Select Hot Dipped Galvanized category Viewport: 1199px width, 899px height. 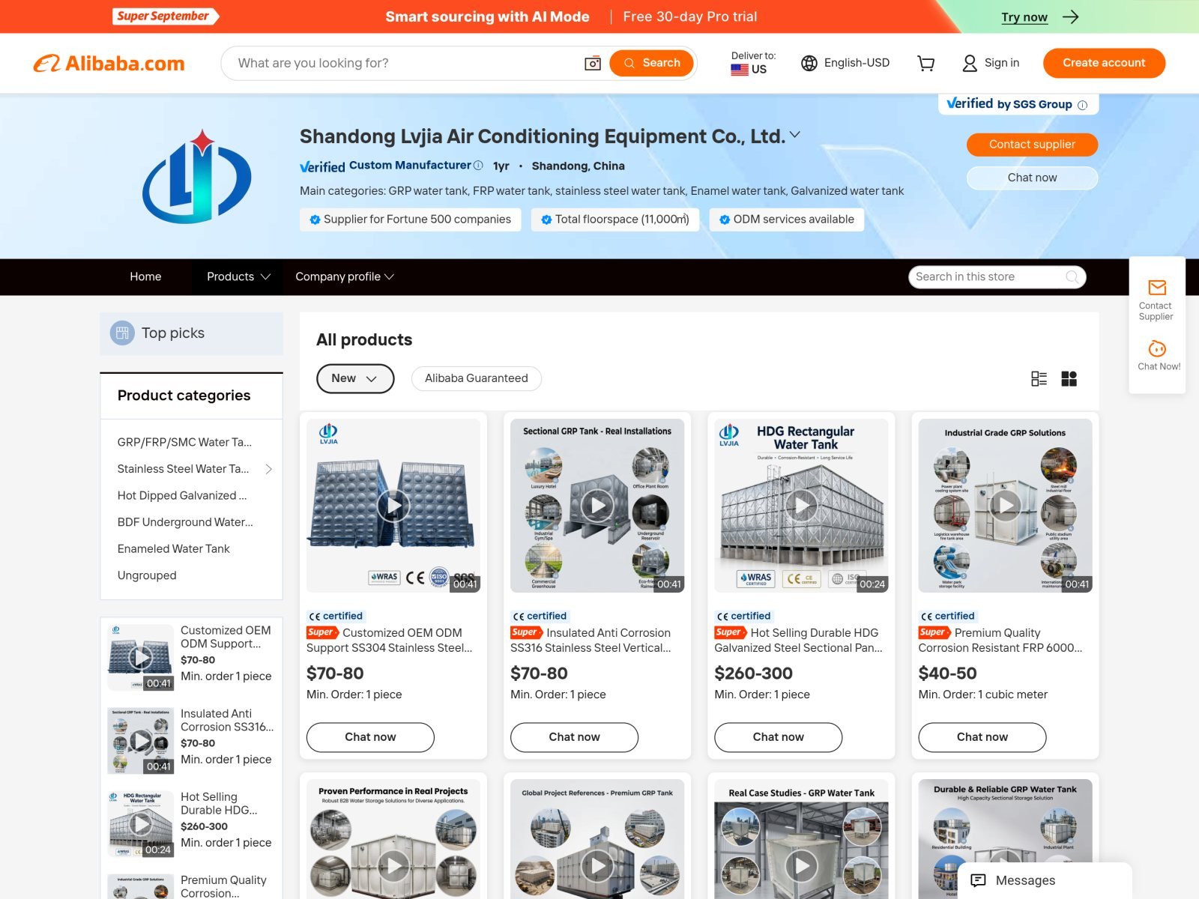coord(182,495)
